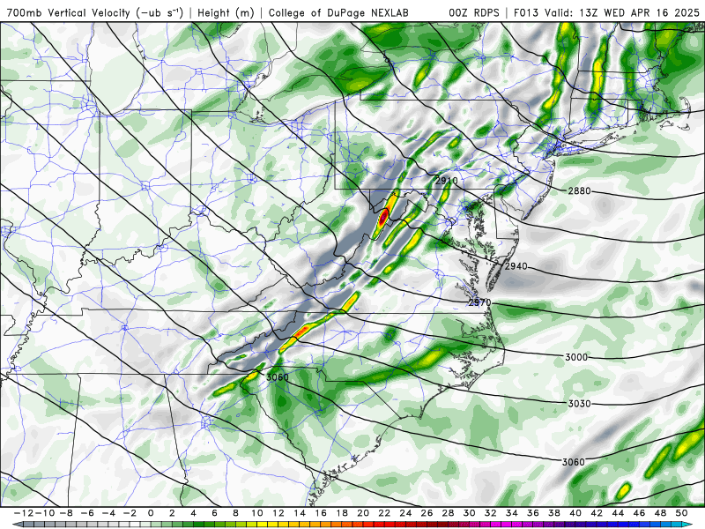Select the "Height (m)" header label
This screenshot has width=705, height=529.
point(226,13)
